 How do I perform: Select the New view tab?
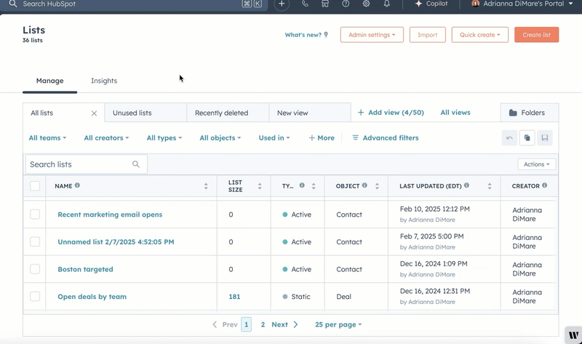(x=310, y=113)
